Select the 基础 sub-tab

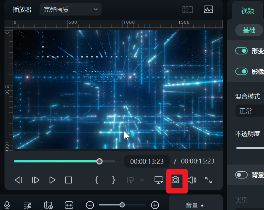[249, 30]
